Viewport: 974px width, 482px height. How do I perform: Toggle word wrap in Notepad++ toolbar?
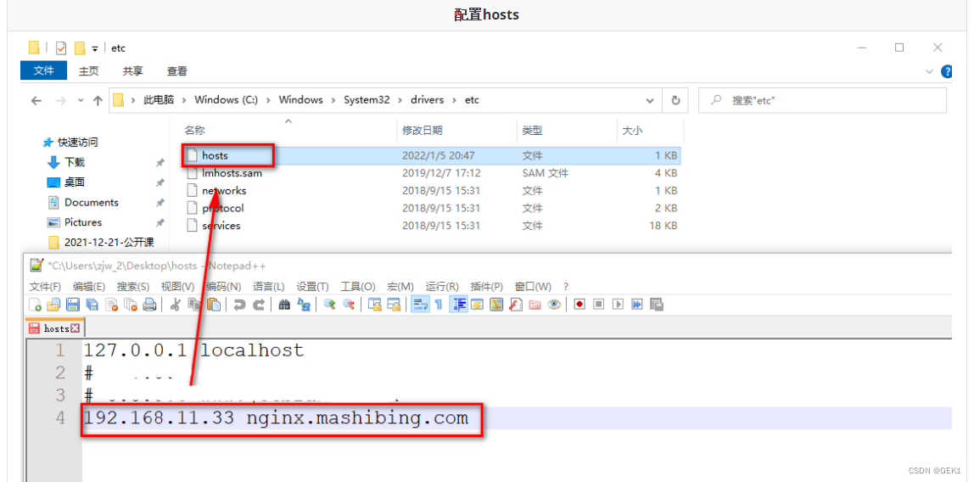click(x=420, y=305)
